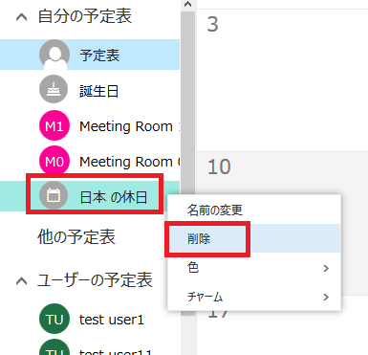Click the 他の予定表 heading

(x=76, y=236)
